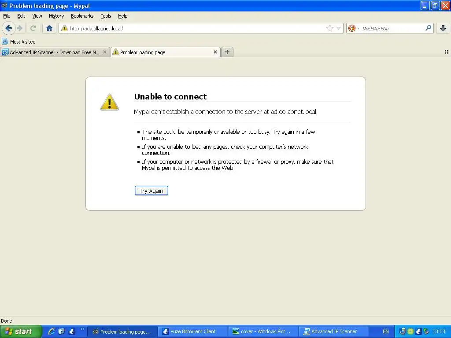Click the search magnifier icon
Viewport: 451px width, 338px height.
(428, 28)
